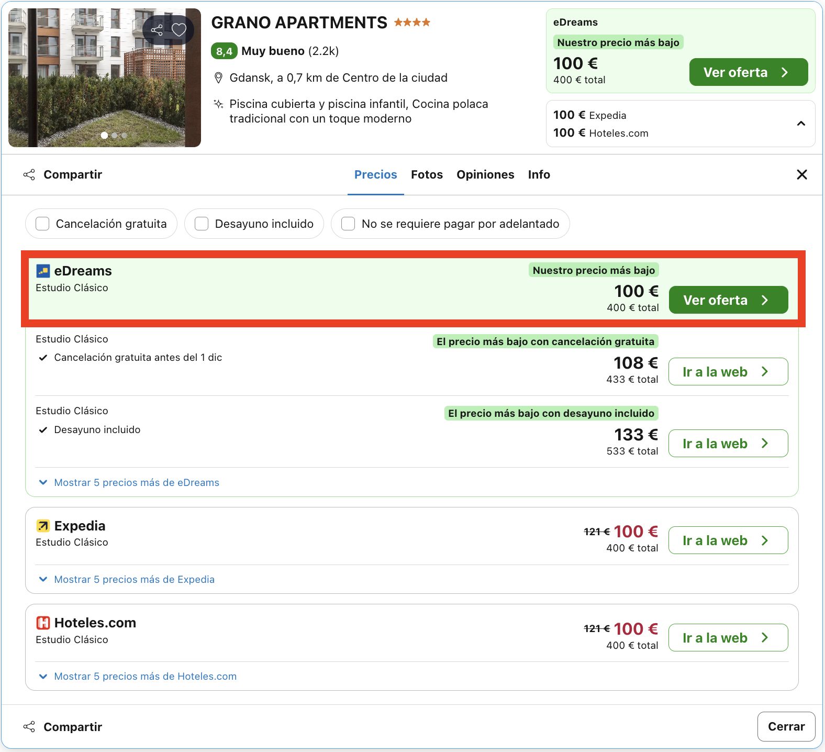This screenshot has height=752, width=825.
Task: Enable Desayuno incluido filter checkbox
Action: pyautogui.click(x=202, y=224)
